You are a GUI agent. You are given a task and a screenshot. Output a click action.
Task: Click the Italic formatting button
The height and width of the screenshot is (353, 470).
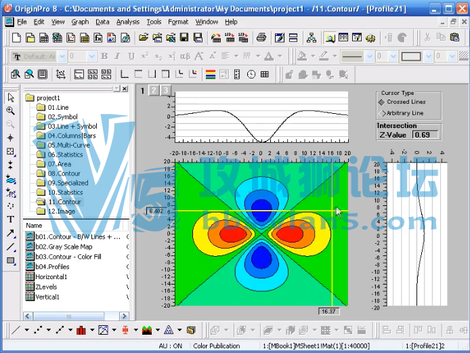[118, 56]
